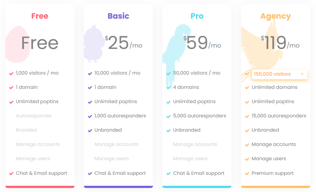Click orange checkmark beside Manage accounts

tap(247, 145)
